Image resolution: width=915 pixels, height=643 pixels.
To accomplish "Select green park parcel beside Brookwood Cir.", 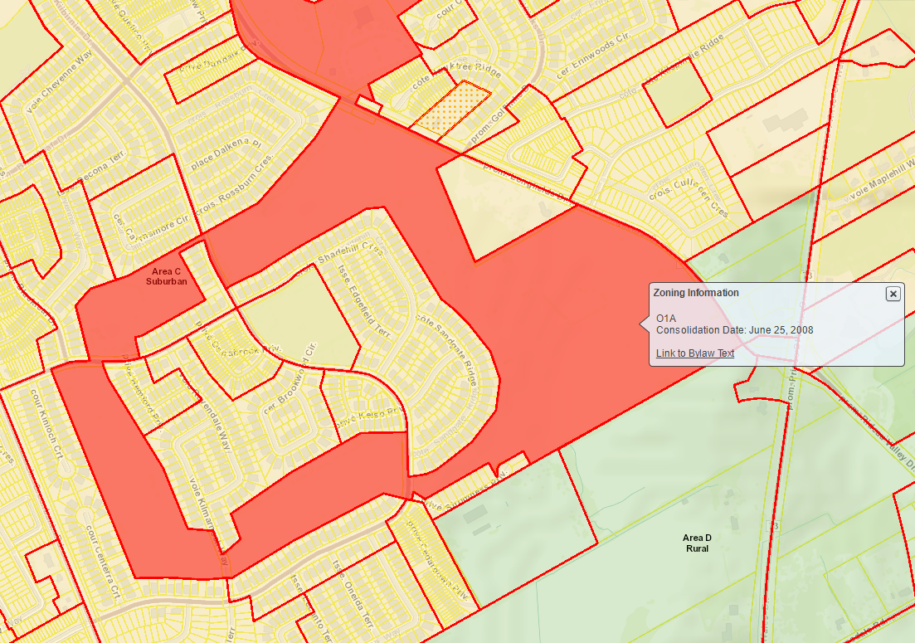I will click(294, 319).
